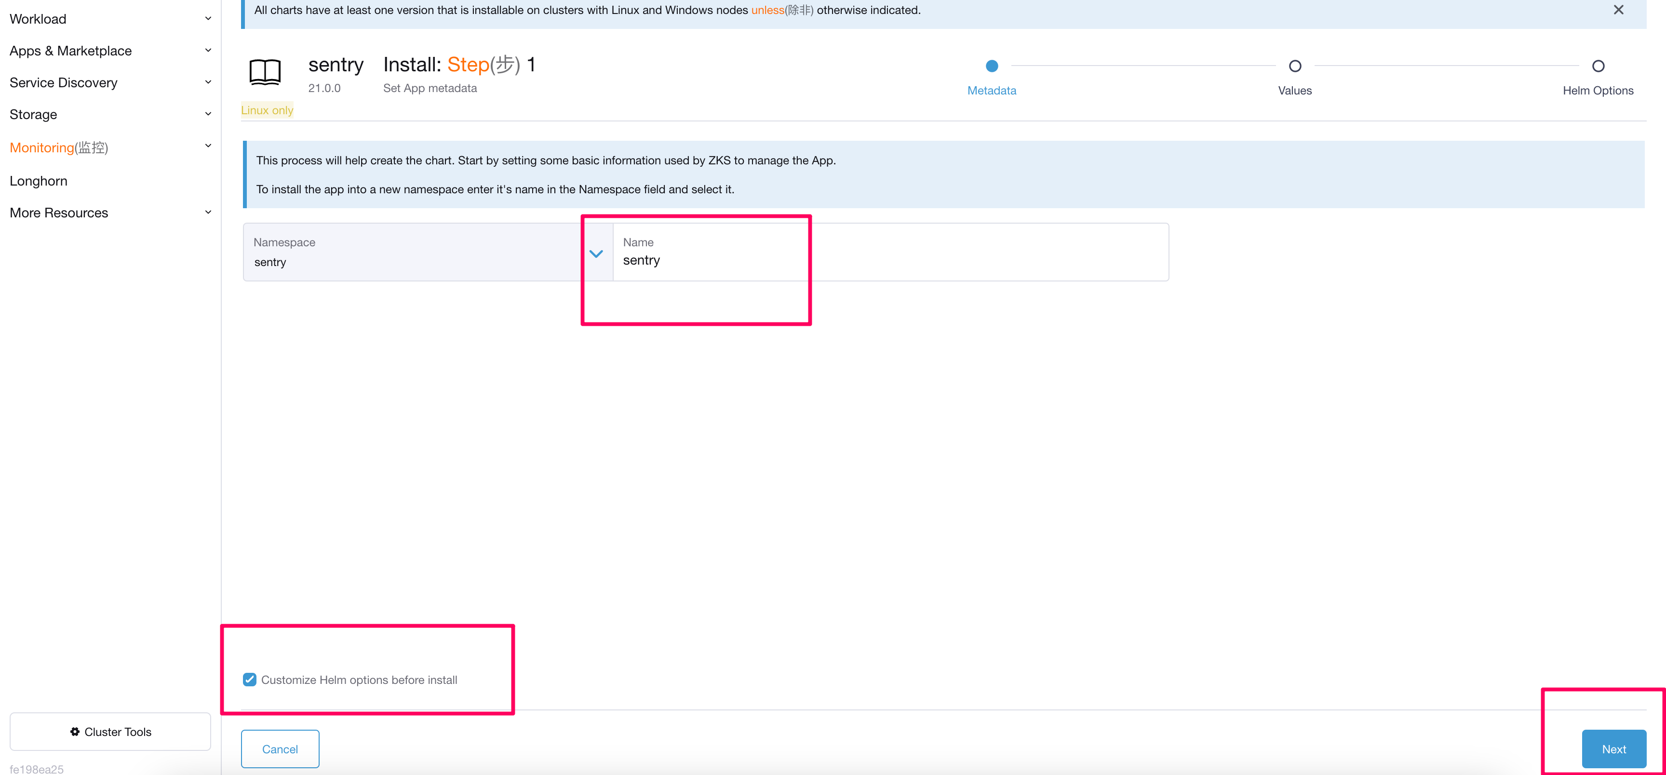1666x775 pixels.
Task: Dismiss the info banner with the X icon
Action: (1618, 10)
